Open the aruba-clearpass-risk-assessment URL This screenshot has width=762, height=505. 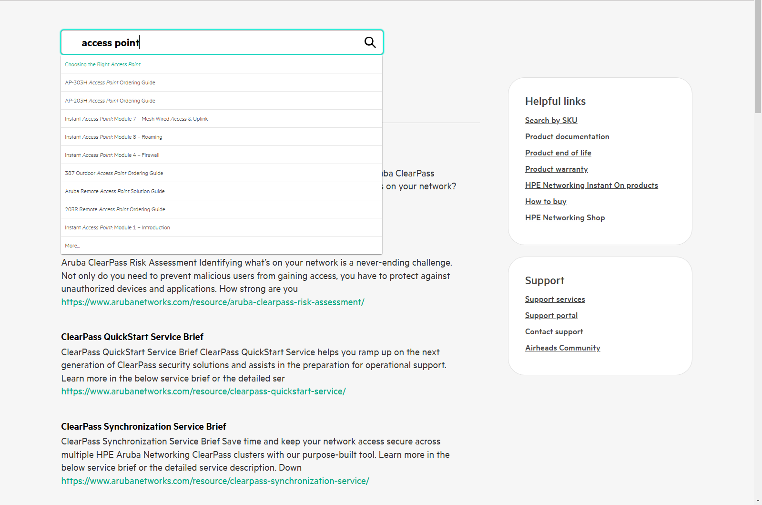pos(213,302)
